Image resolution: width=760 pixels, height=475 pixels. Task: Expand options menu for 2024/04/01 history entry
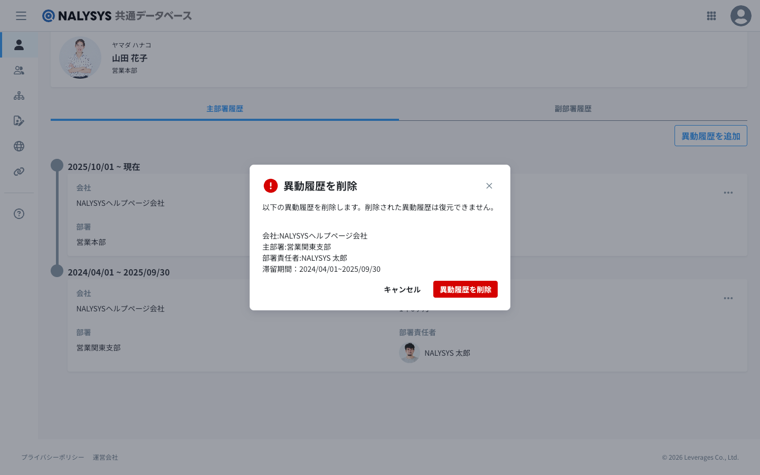(728, 298)
